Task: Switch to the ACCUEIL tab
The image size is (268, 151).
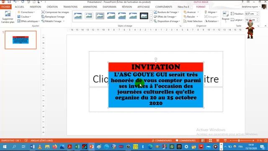Action: pos(19,7)
